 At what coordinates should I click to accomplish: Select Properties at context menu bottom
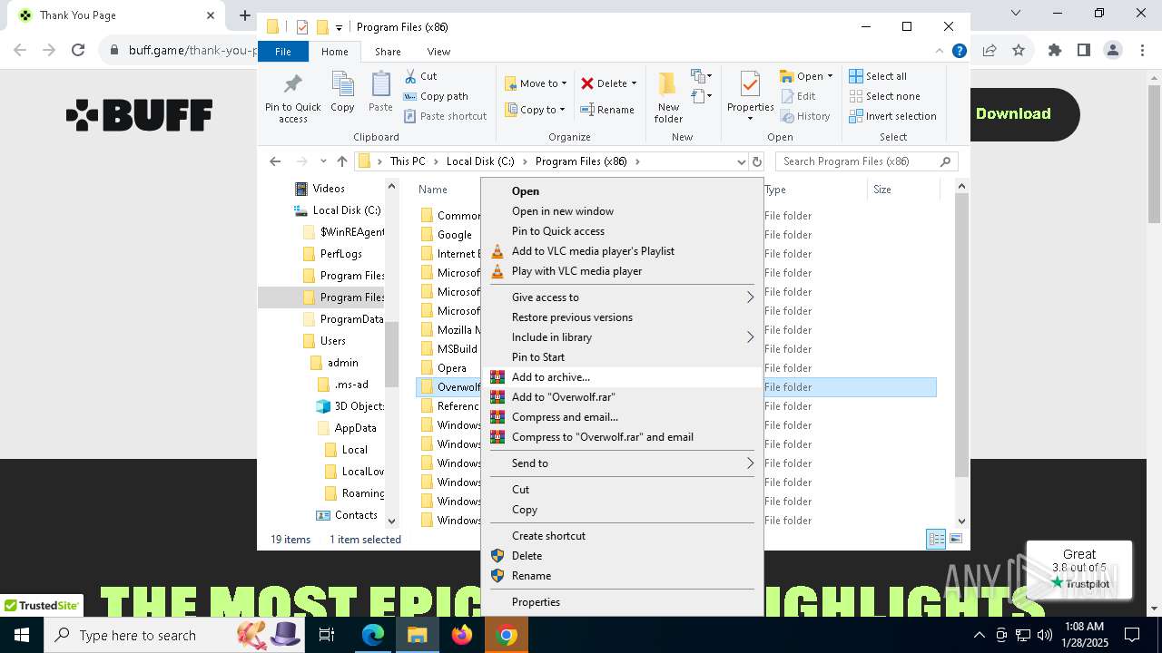click(x=623, y=602)
